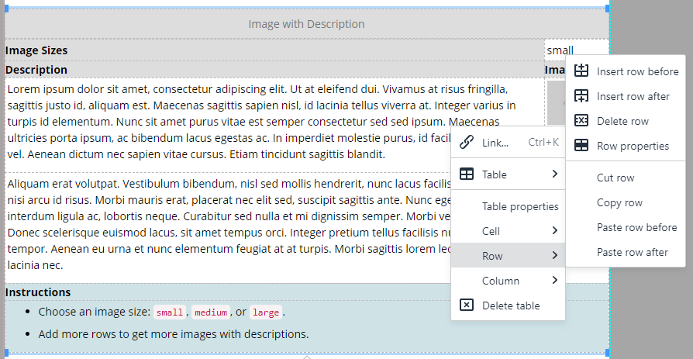This screenshot has width=693, height=359.
Task: Choose Table properties from context menu
Action: pyautogui.click(x=519, y=206)
